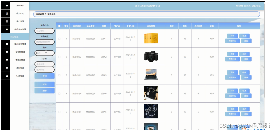Click the grid icon beside 留言板管理
The image size is (278, 131).
(7, 52)
